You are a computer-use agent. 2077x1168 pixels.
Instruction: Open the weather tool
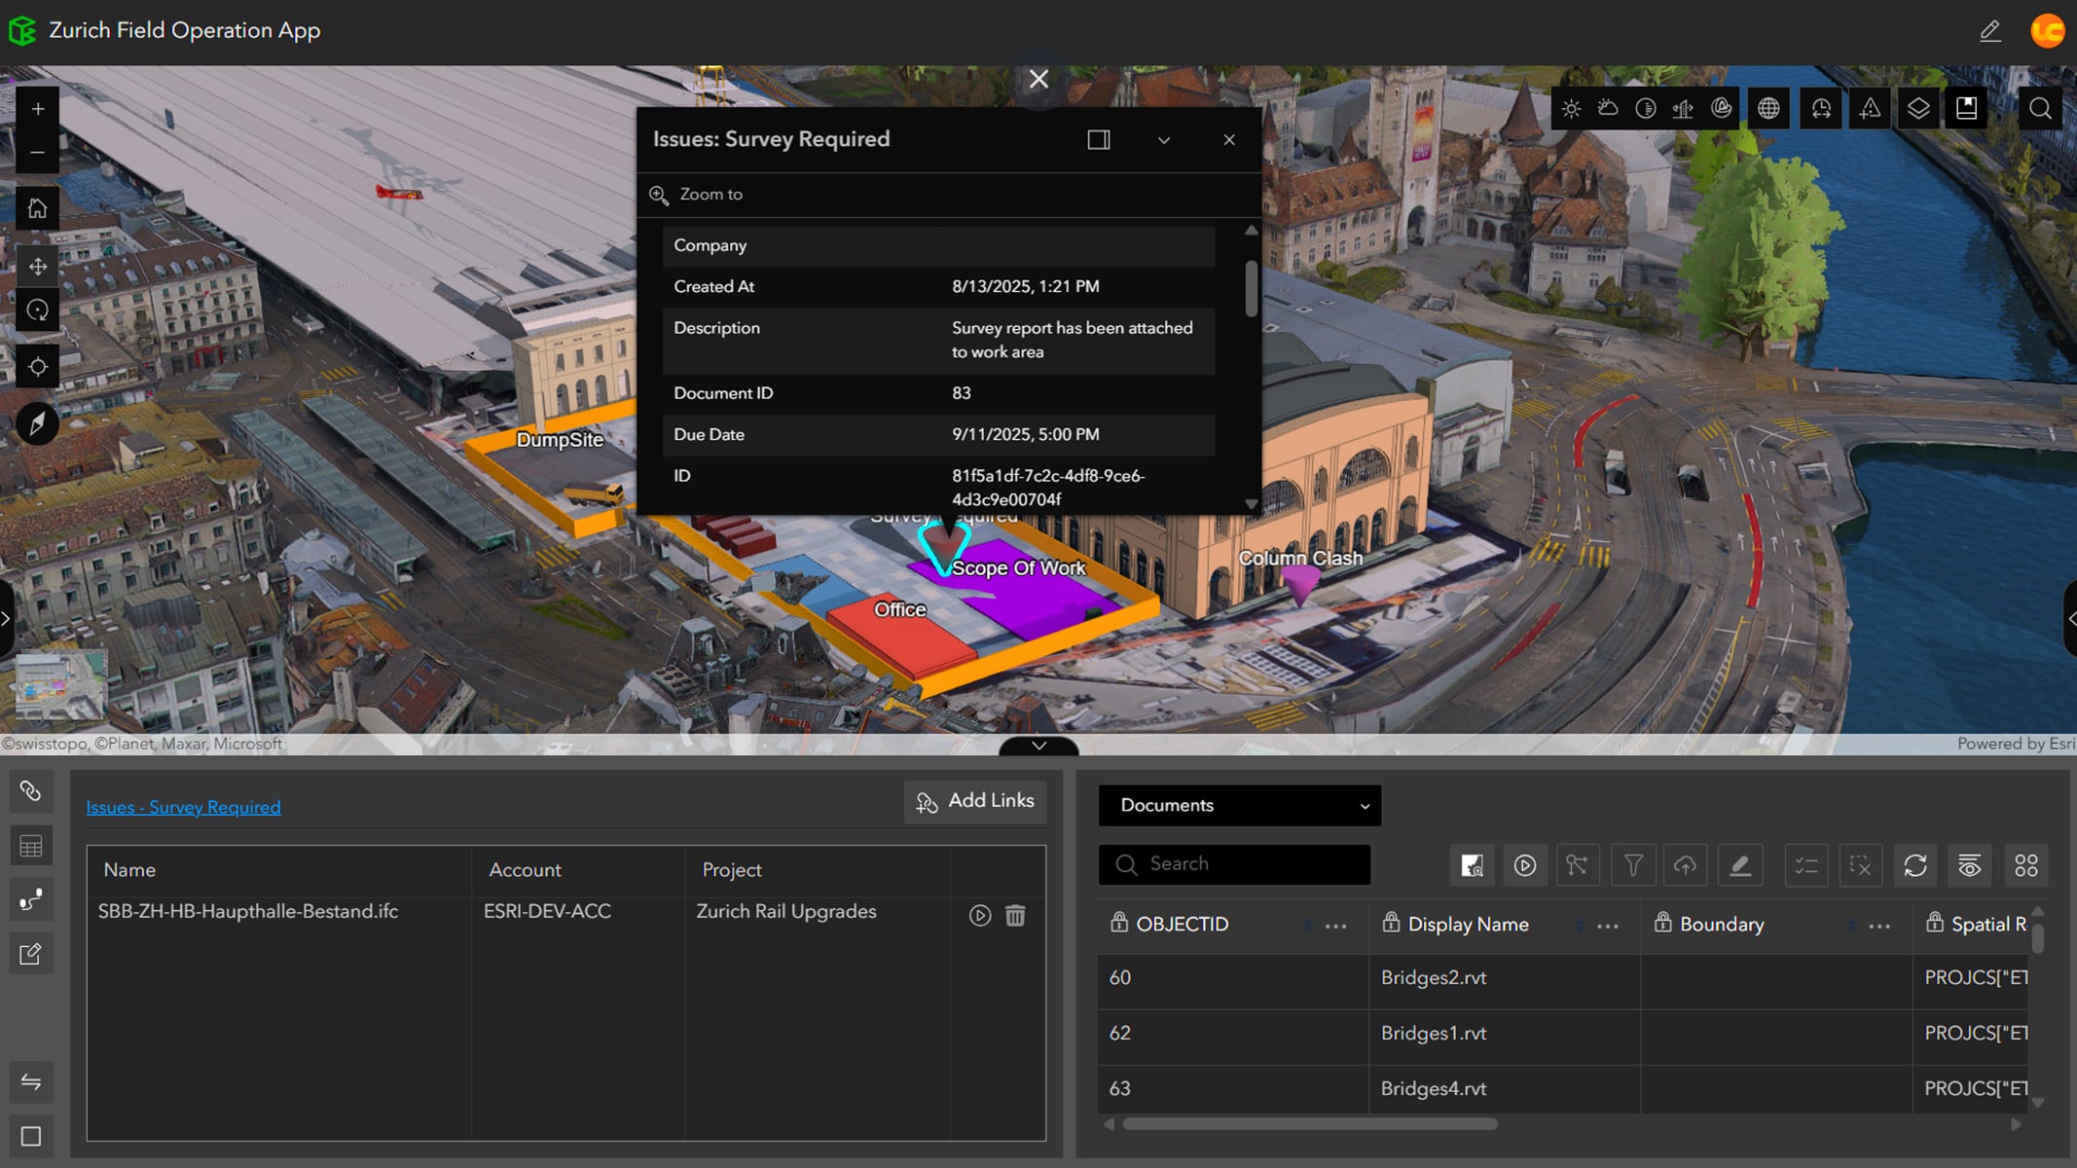click(1608, 108)
